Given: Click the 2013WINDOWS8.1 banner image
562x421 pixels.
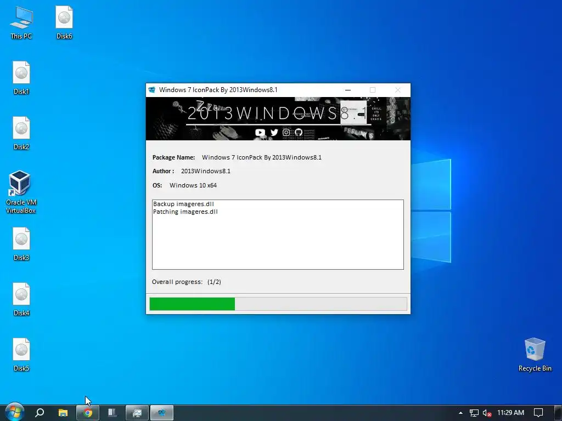Looking at the screenshot, I should point(278,118).
